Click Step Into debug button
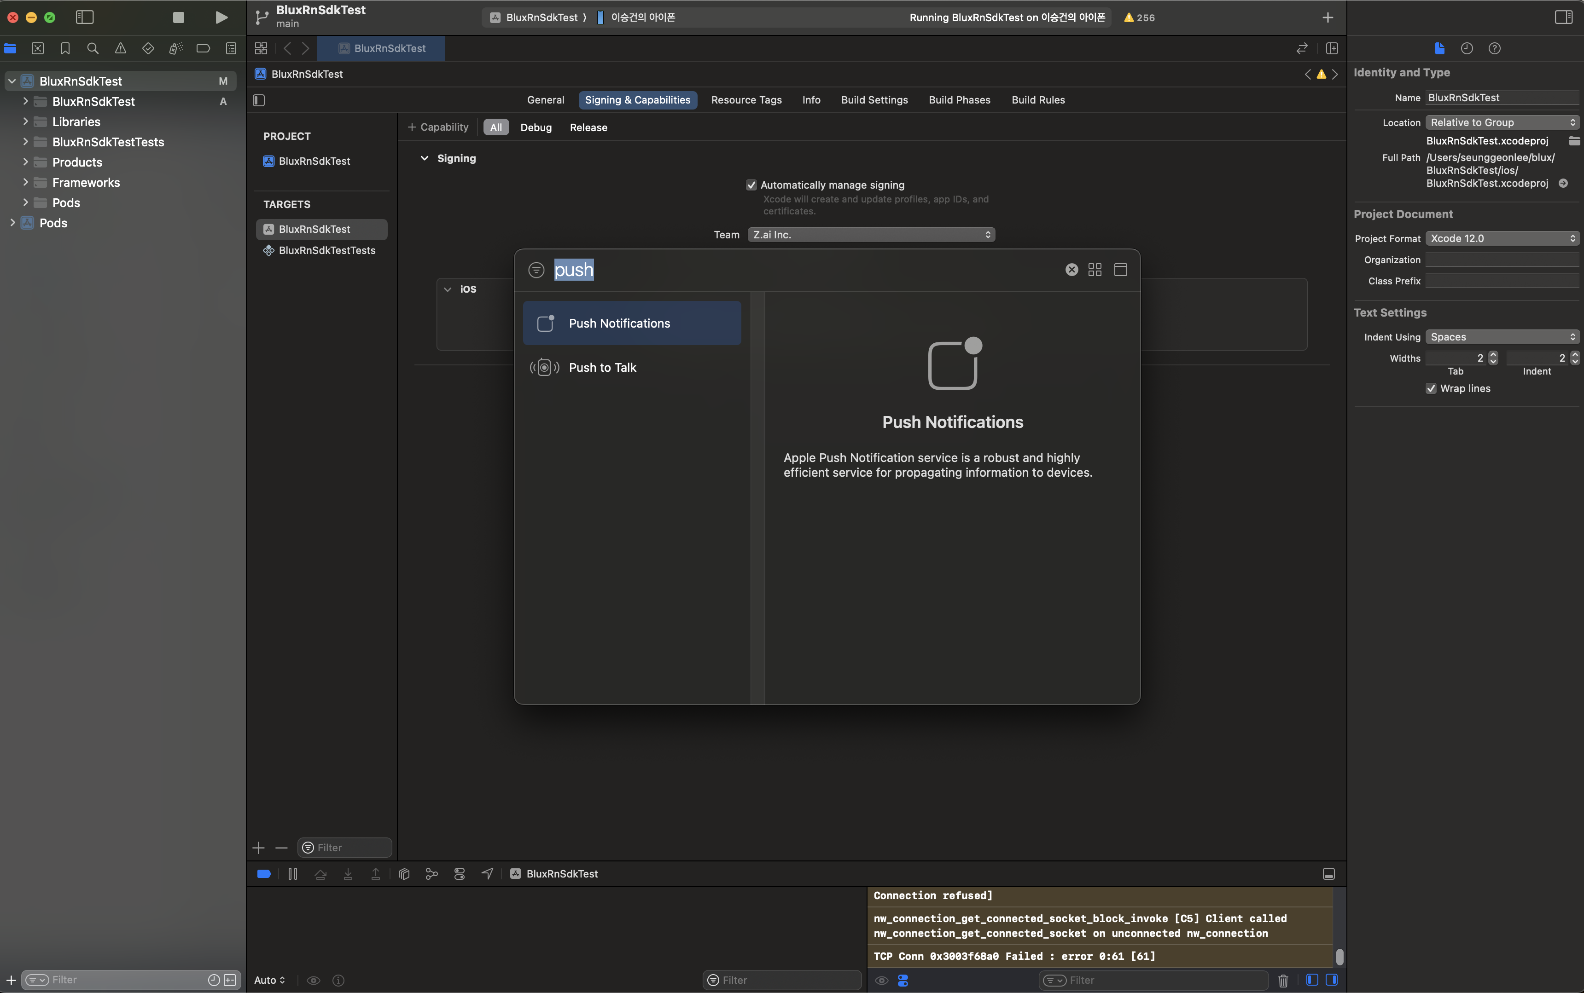The width and height of the screenshot is (1584, 993). 348,874
